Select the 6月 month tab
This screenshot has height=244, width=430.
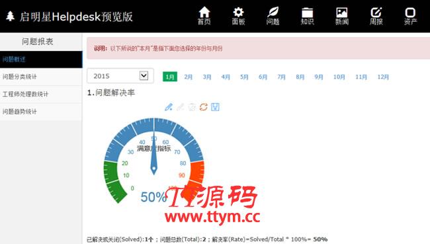pos(263,77)
